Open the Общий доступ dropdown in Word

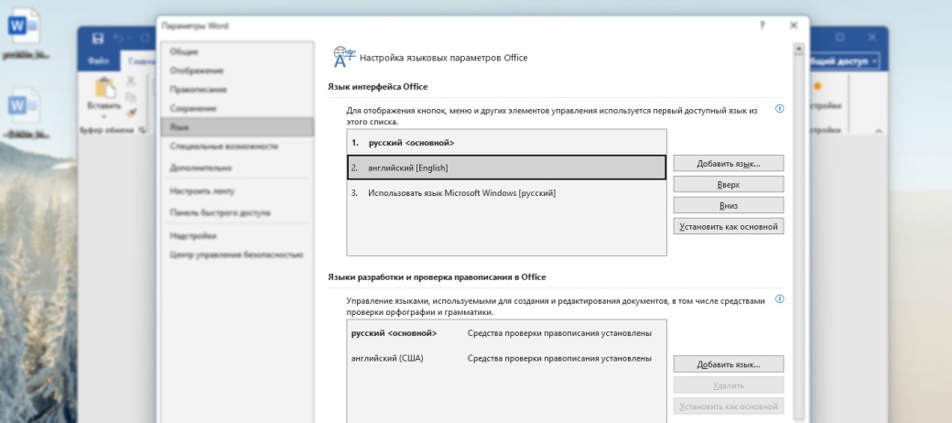847,61
